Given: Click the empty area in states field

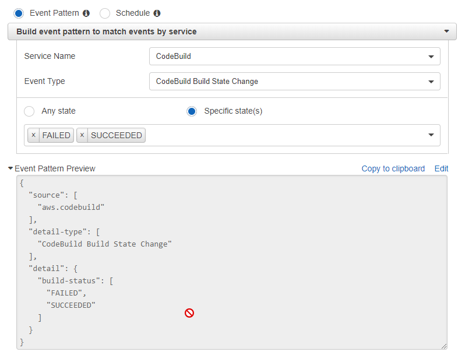Looking at the screenshot, I should 280,135.
